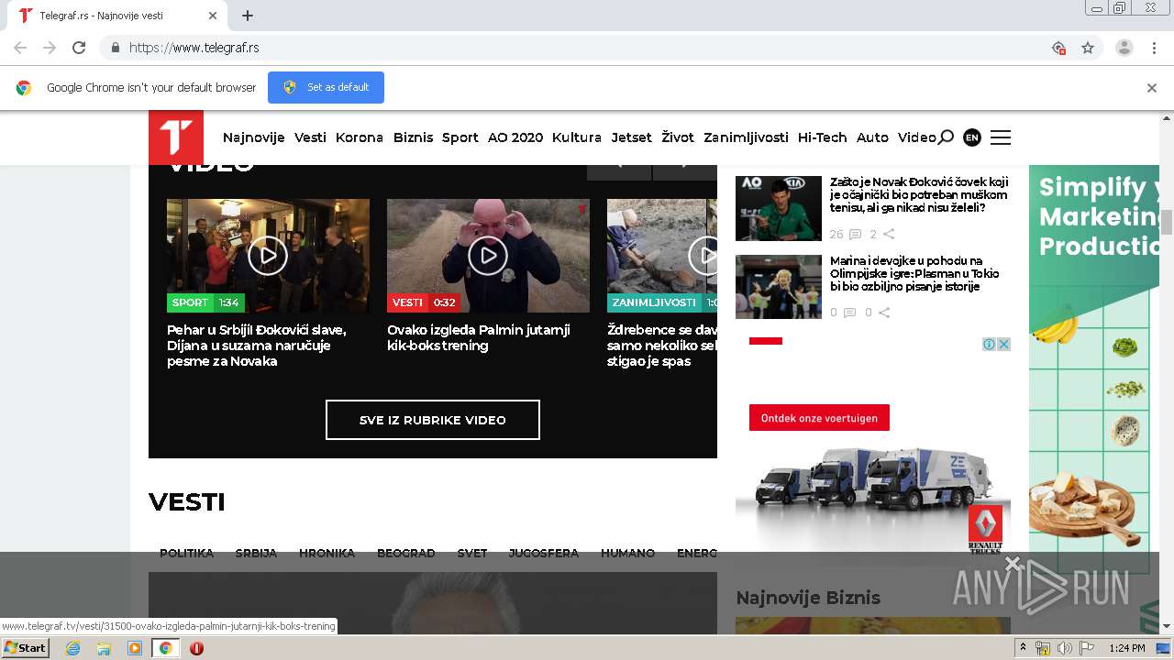This screenshot has width=1174, height=660.
Task: Open Marina i devojke article link
Action: click(x=914, y=273)
